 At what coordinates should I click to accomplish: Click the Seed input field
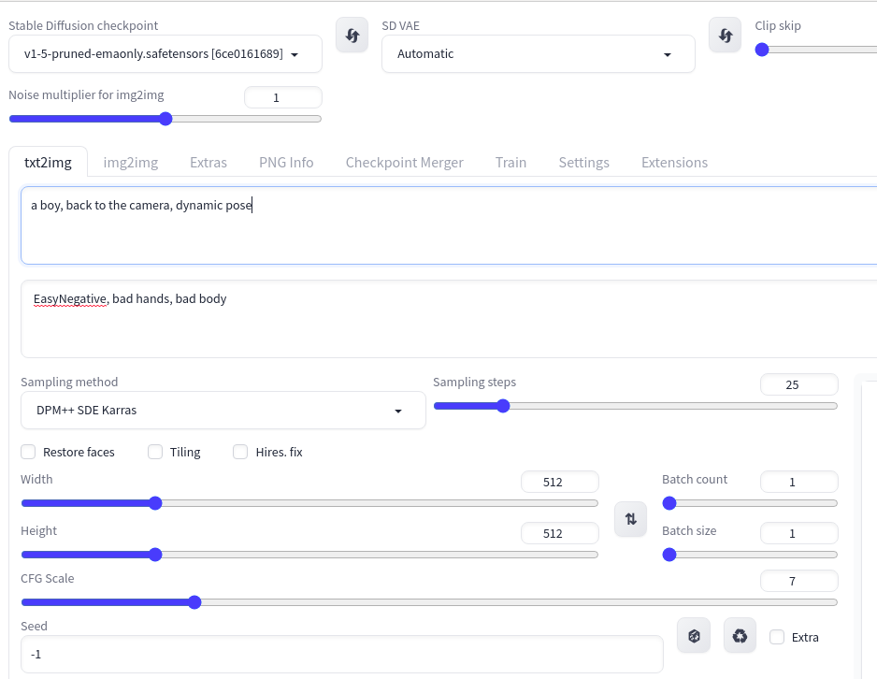coord(342,655)
